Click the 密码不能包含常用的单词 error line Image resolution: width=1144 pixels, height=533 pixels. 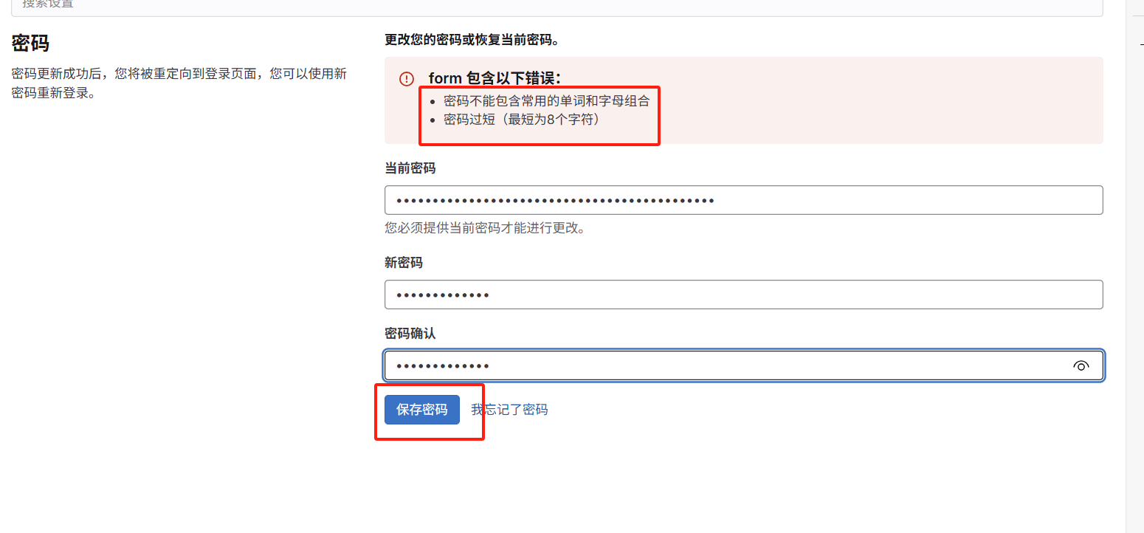pyautogui.click(x=547, y=100)
